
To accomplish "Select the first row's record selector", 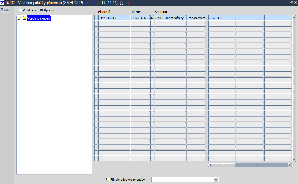I will click(96, 18).
